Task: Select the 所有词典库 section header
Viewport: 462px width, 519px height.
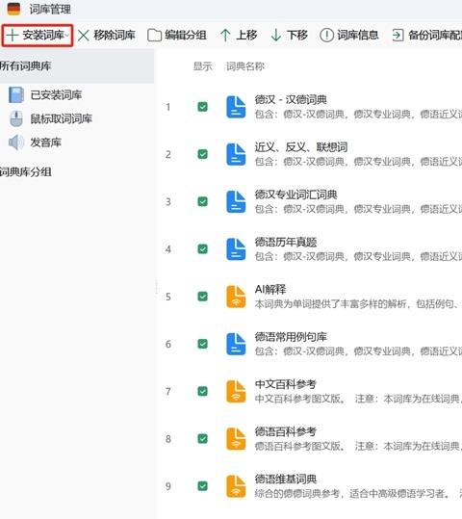Action: pos(25,65)
